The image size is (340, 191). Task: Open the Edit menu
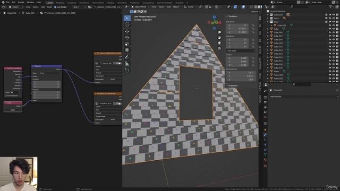pyautogui.click(x=14, y=2)
